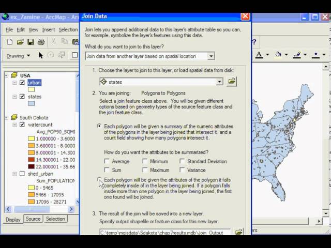Viewport: 331px width, 248px height.
Task: Collapse the USA data frame
Action: click(x=7, y=75)
